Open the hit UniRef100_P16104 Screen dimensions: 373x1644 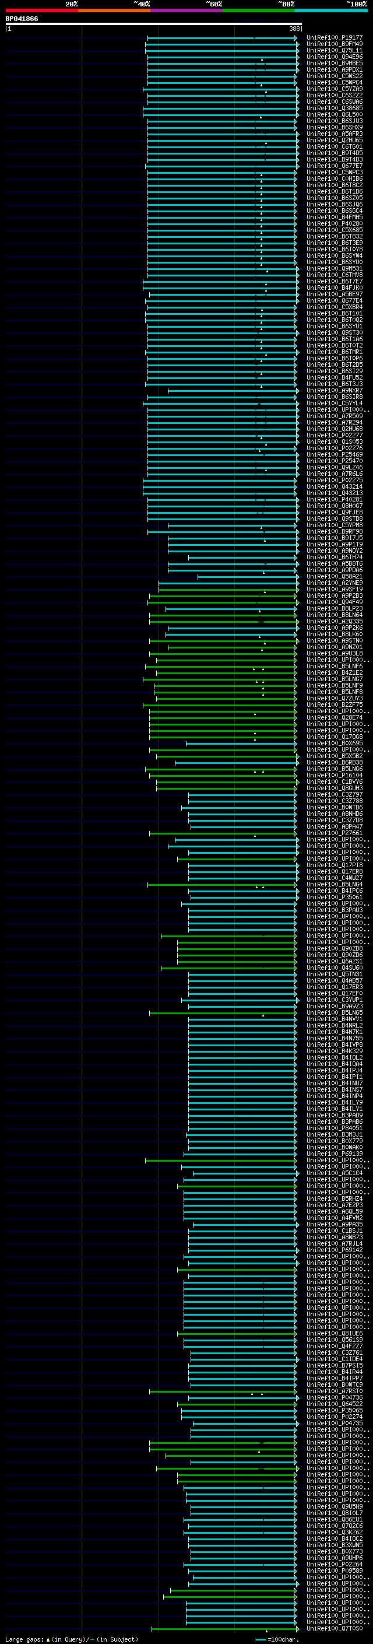(334, 776)
